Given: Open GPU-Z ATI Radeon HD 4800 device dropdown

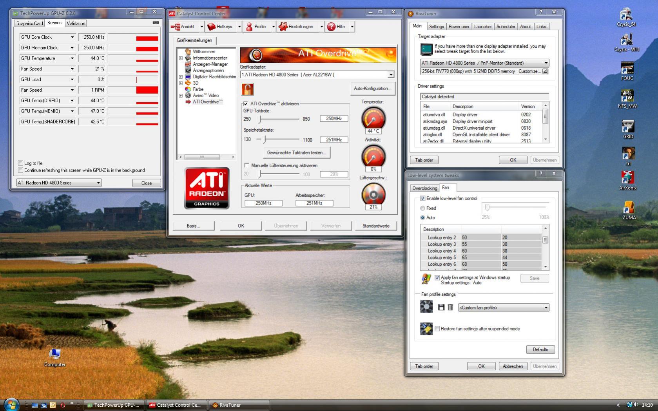Looking at the screenshot, I should coord(59,183).
